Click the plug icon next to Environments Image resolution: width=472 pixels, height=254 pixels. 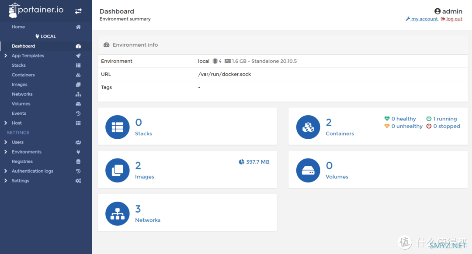point(78,152)
